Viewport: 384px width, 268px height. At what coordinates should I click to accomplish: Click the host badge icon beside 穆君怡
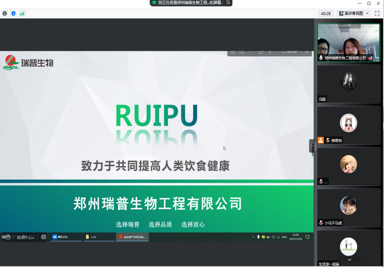pyautogui.click(x=320, y=140)
